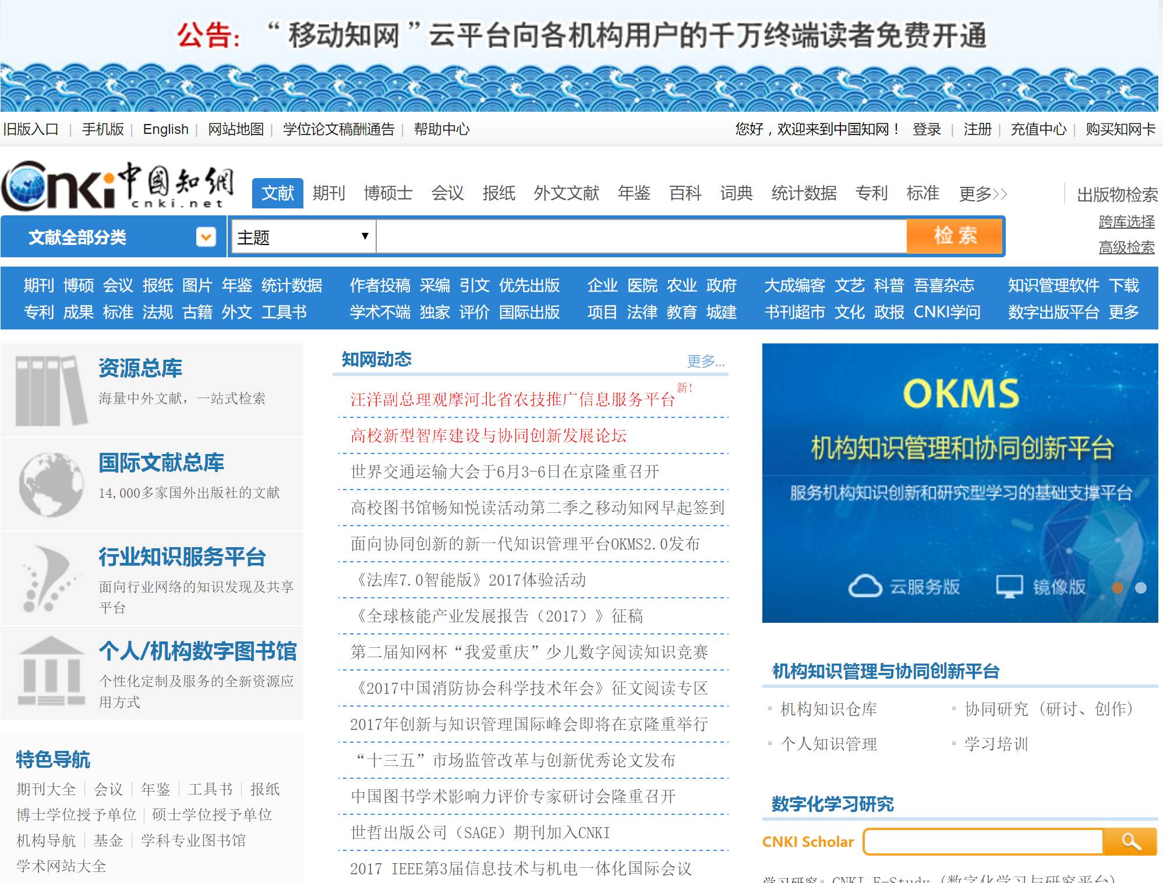
Task: Switch to the 年鉴 tab
Action: (634, 193)
